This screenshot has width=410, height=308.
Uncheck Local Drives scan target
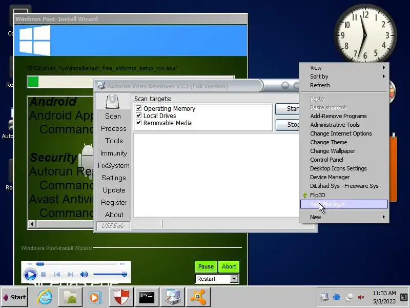coord(138,115)
